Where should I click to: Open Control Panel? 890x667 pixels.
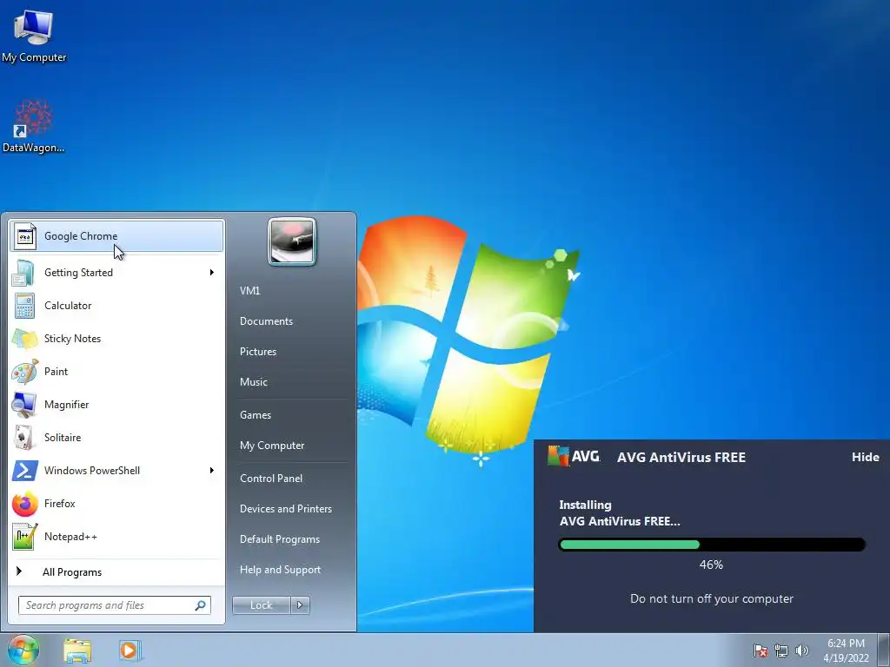pyautogui.click(x=271, y=479)
